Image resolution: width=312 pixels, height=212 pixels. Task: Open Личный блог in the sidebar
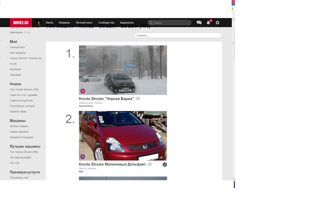tap(18, 47)
